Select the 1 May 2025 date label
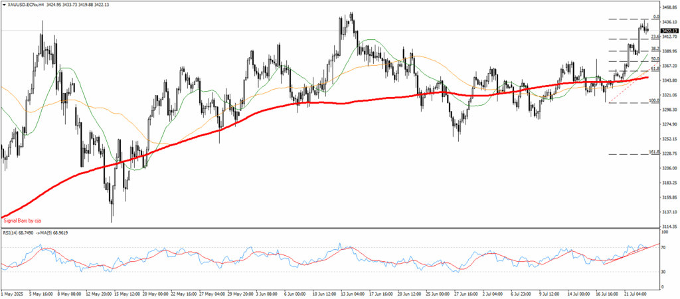This screenshot has width=680, height=299. click(14, 294)
